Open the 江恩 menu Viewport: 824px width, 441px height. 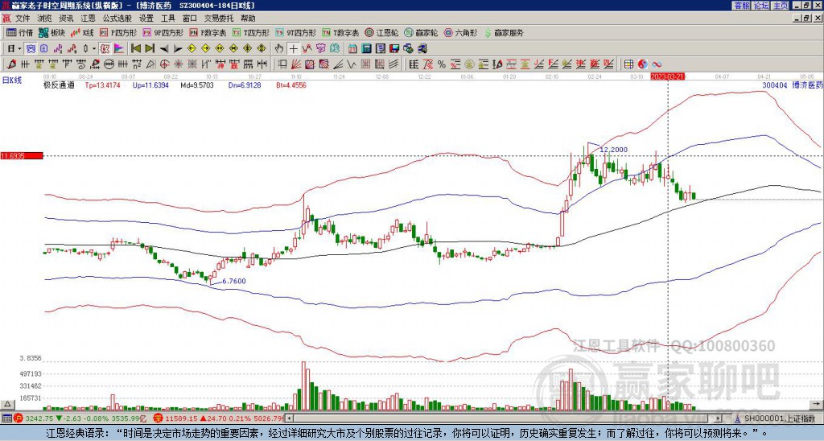tap(89, 19)
